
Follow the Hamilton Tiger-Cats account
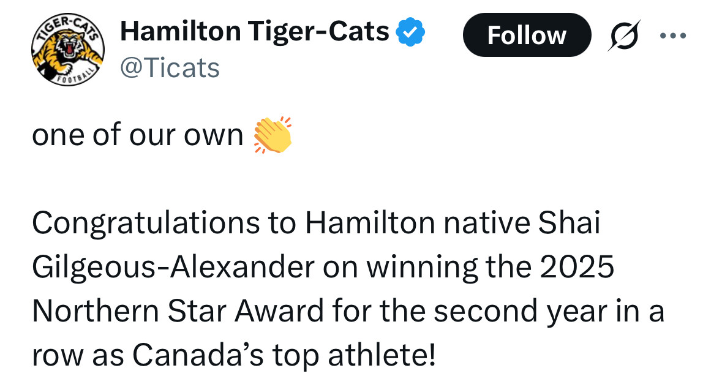(x=527, y=35)
